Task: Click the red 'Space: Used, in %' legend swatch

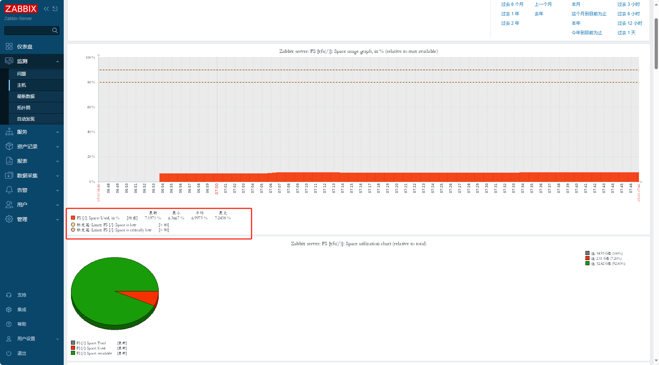Action: coord(73,218)
